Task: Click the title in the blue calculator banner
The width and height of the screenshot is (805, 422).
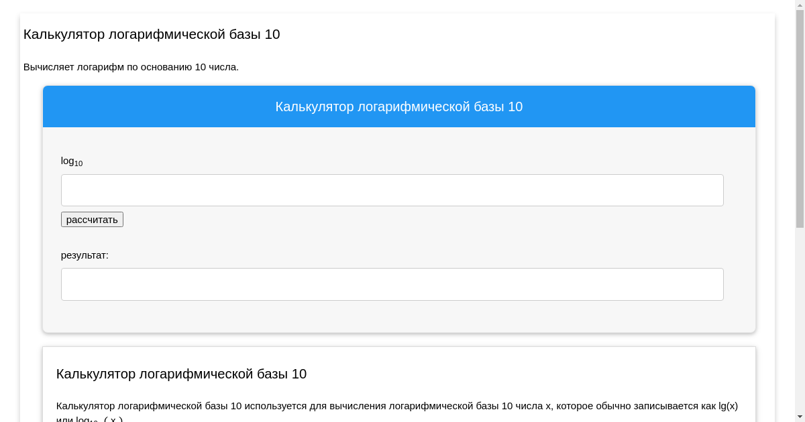Action: click(x=398, y=107)
